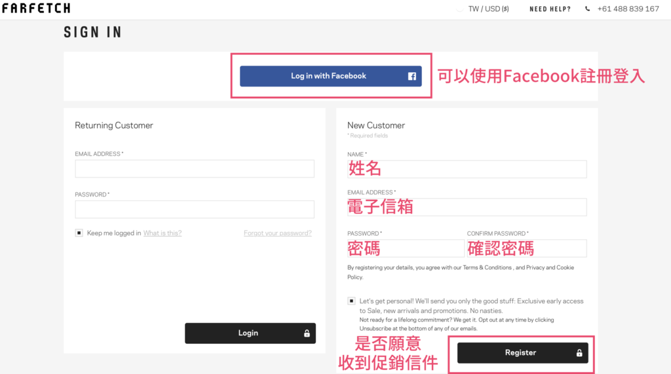Focus the New Customer name field
The width and height of the screenshot is (671, 374).
click(x=467, y=169)
